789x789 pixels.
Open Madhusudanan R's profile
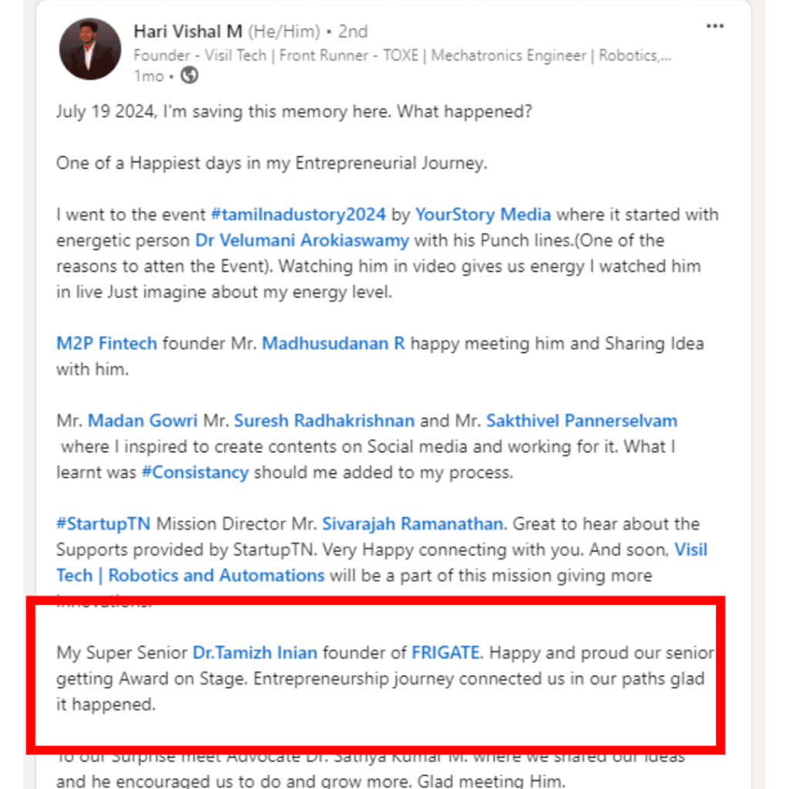click(333, 344)
